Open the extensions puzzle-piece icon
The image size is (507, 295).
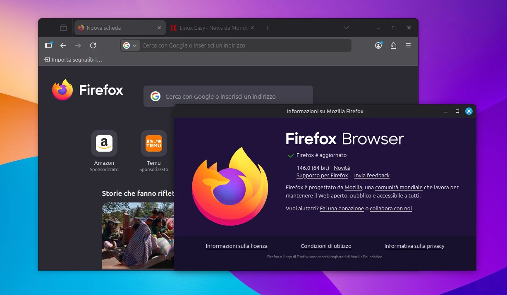[393, 45]
